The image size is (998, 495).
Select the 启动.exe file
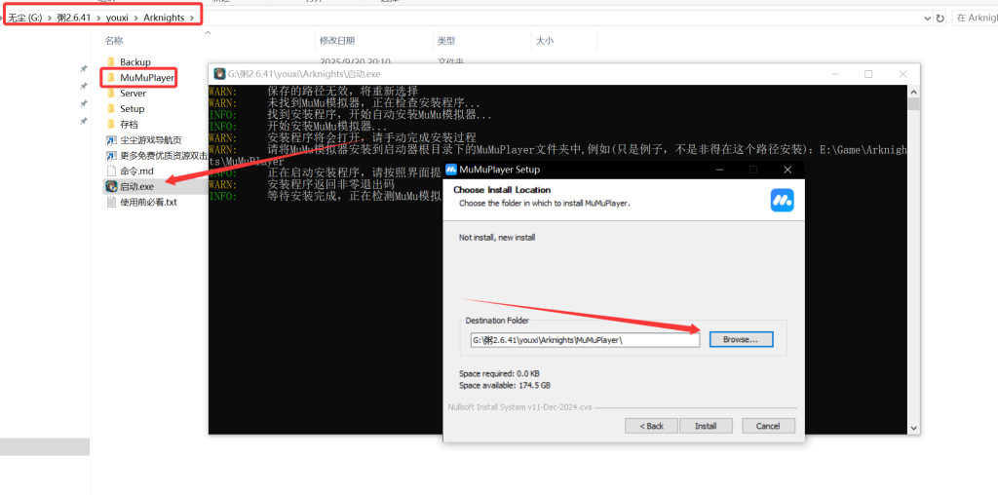coord(136,186)
